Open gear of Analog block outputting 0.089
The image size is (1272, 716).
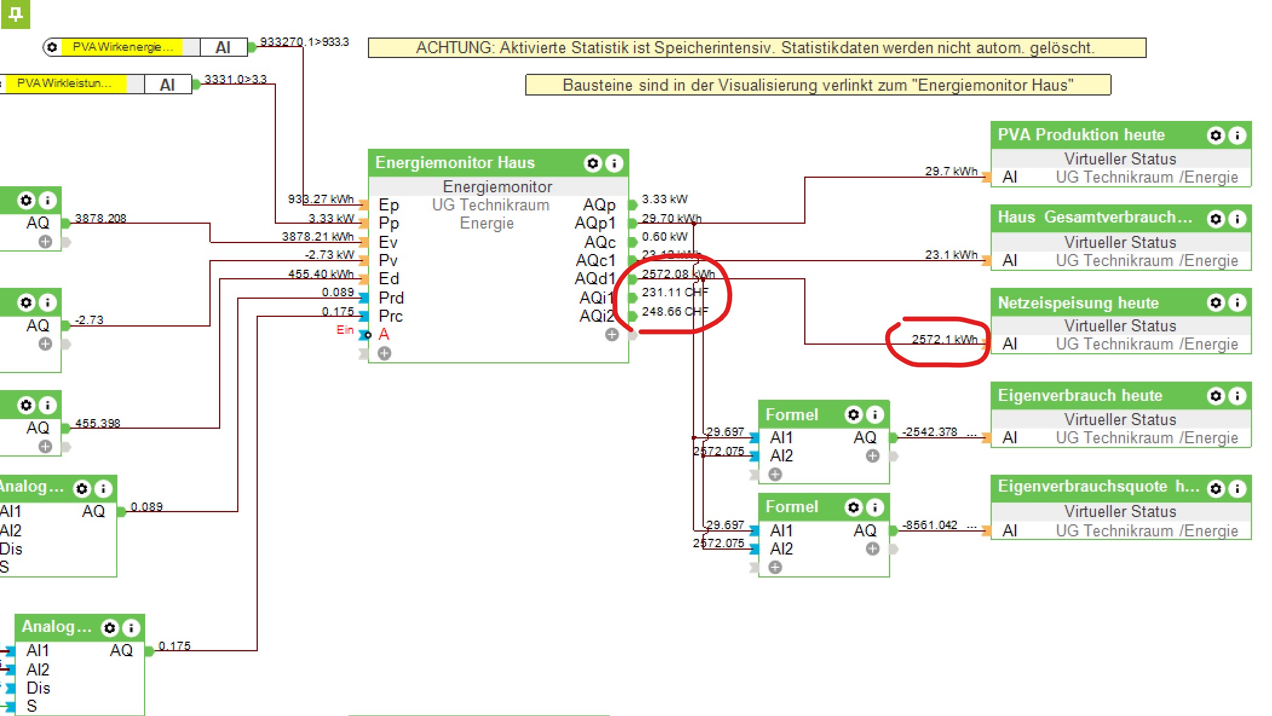click(x=82, y=488)
